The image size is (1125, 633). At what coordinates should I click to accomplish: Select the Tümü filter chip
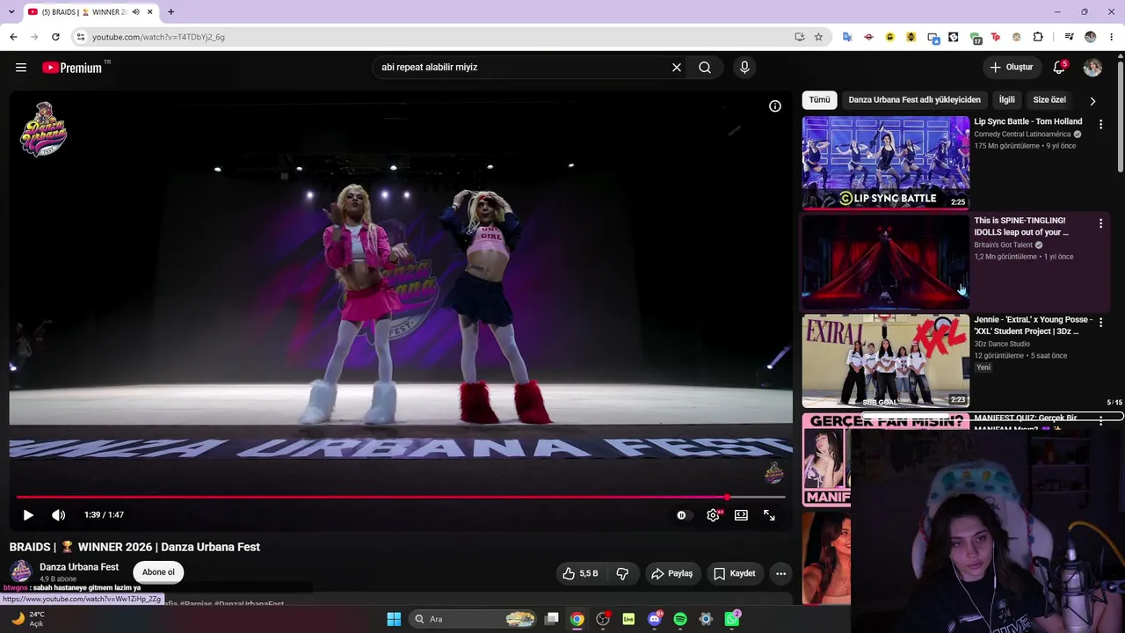[819, 100]
